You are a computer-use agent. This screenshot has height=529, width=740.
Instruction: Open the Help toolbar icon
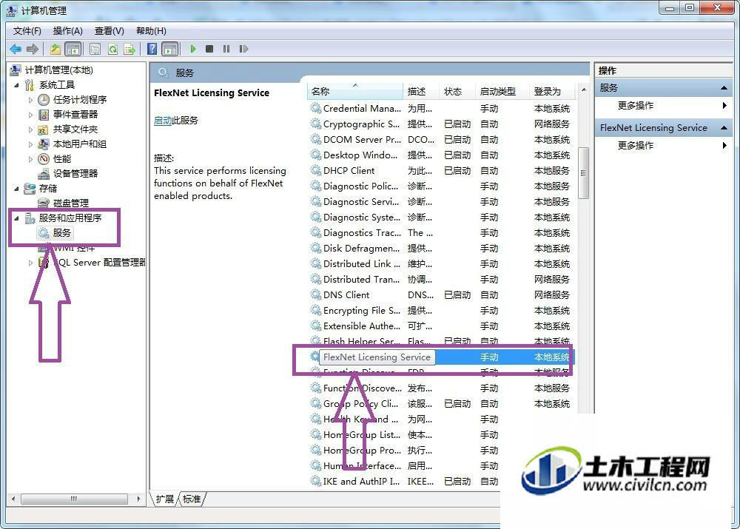click(x=152, y=49)
